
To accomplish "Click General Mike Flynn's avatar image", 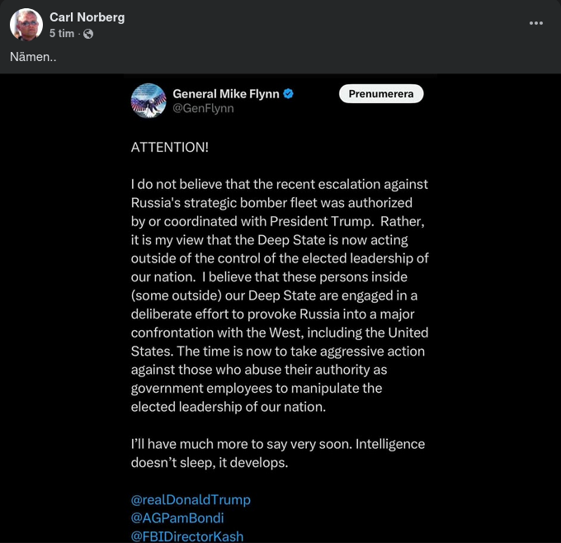I will click(148, 101).
